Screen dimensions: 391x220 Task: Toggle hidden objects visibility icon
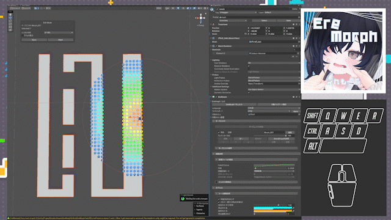coord(194,8)
